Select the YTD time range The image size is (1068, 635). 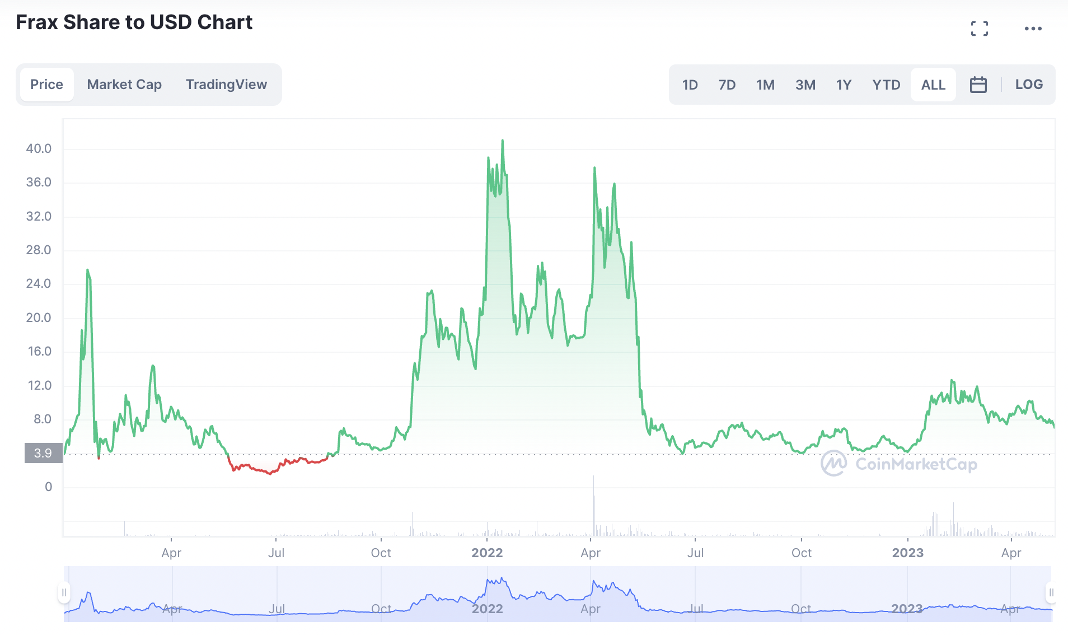(x=886, y=85)
